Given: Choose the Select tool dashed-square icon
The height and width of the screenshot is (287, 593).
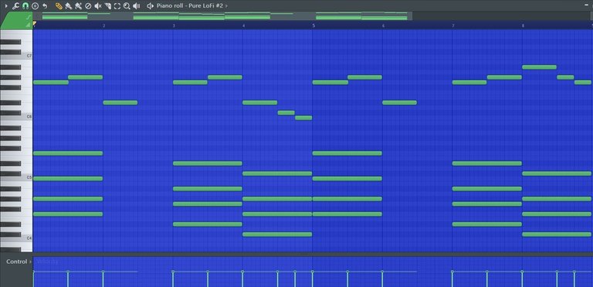Looking at the screenshot, I should pyautogui.click(x=117, y=6).
